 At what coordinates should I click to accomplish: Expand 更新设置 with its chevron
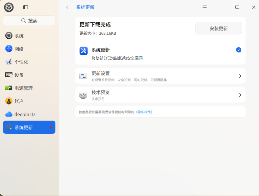coord(240,76)
